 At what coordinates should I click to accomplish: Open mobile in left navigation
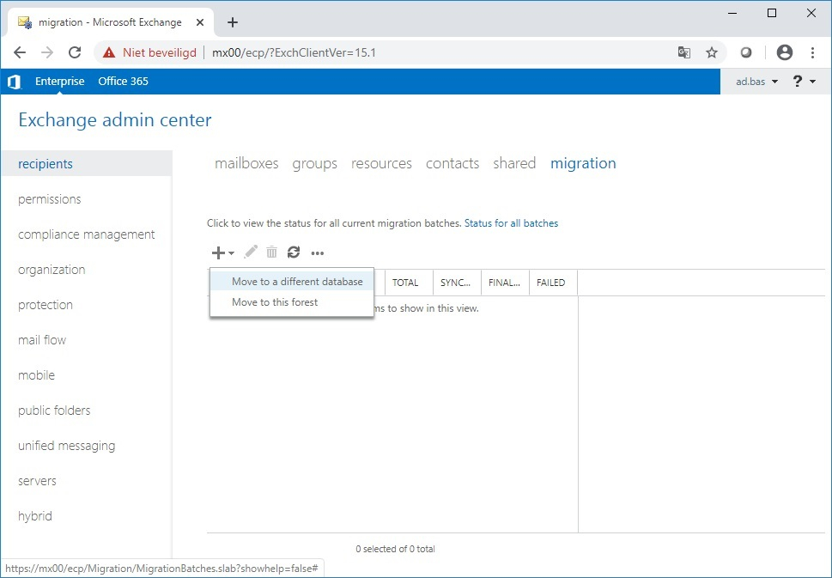point(36,375)
